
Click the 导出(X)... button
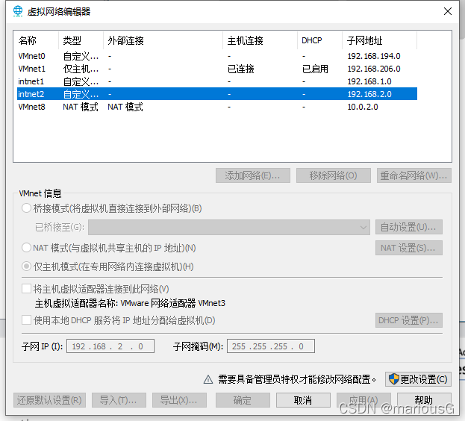click(x=179, y=400)
